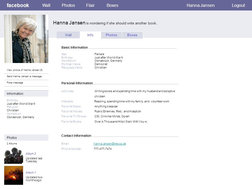
Task: Open the Album 1 sunset thumbnail
Action: pyautogui.click(x=14, y=175)
